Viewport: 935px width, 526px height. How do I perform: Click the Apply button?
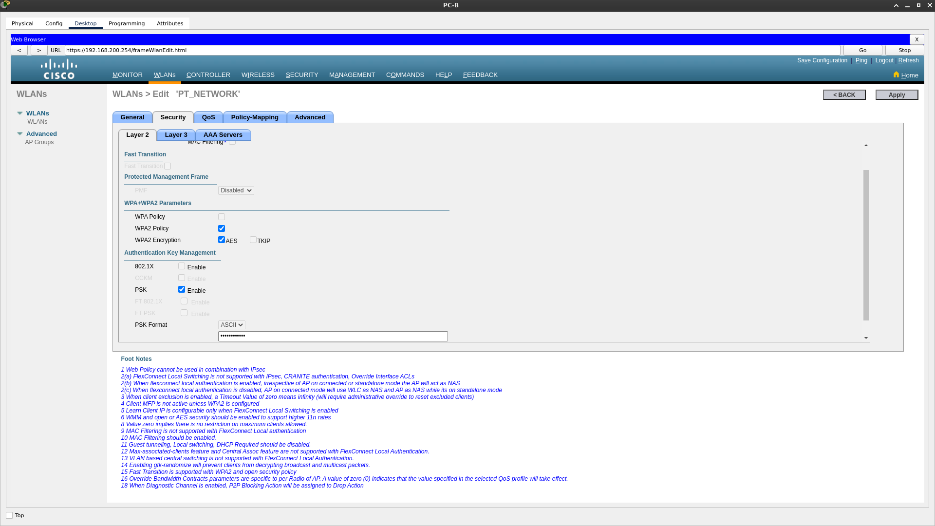(x=897, y=95)
